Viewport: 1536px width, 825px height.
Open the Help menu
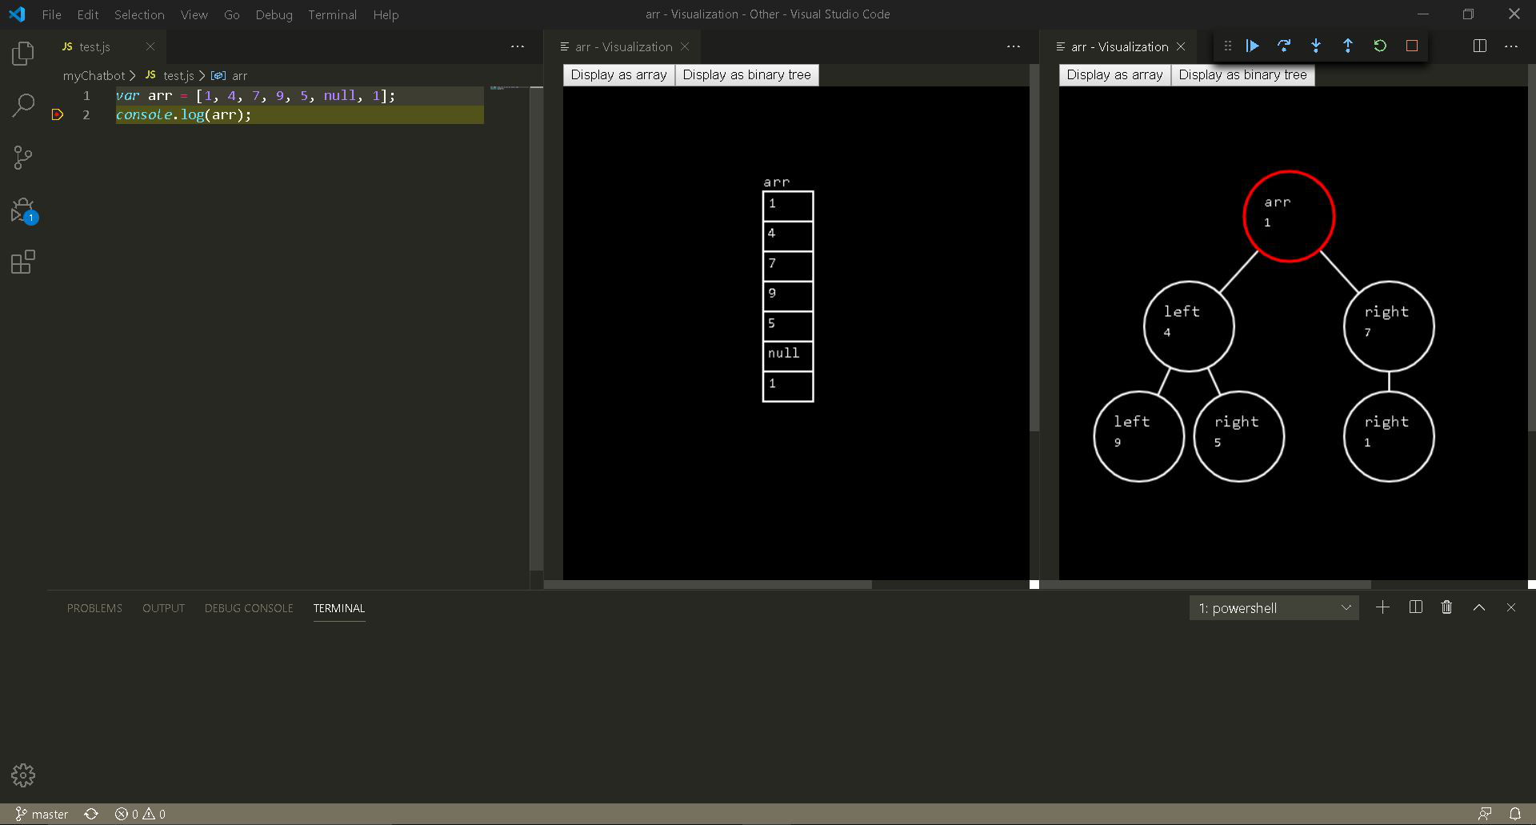click(x=386, y=14)
